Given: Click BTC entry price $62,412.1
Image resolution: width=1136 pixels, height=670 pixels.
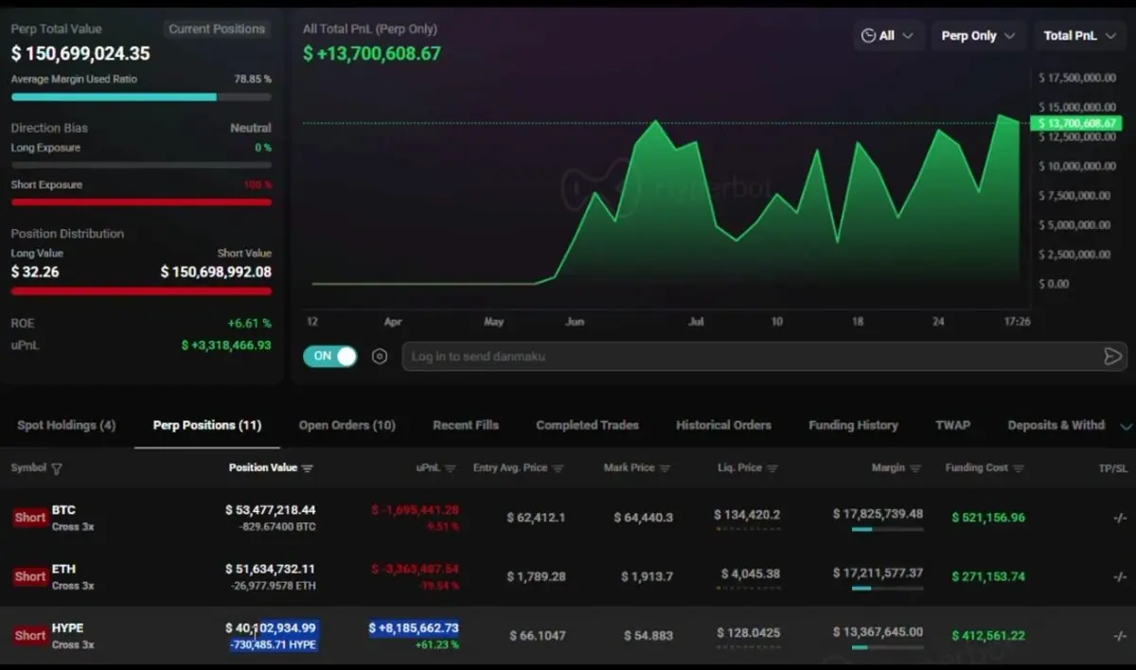Looking at the screenshot, I should coord(536,518).
